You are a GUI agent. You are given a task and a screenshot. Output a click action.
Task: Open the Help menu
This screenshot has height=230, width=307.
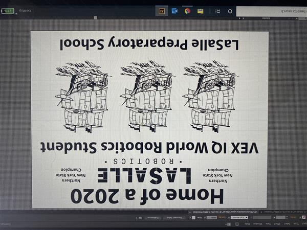pyautogui.click(x=247, y=224)
